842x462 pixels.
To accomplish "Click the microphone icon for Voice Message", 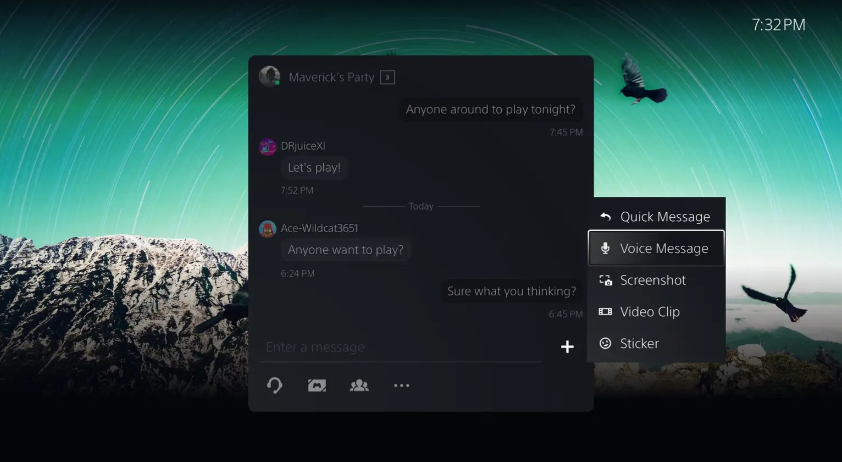I will click(x=605, y=248).
